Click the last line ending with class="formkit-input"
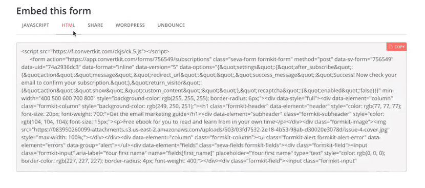The width and height of the screenshot is (425, 188). tap(188, 161)
